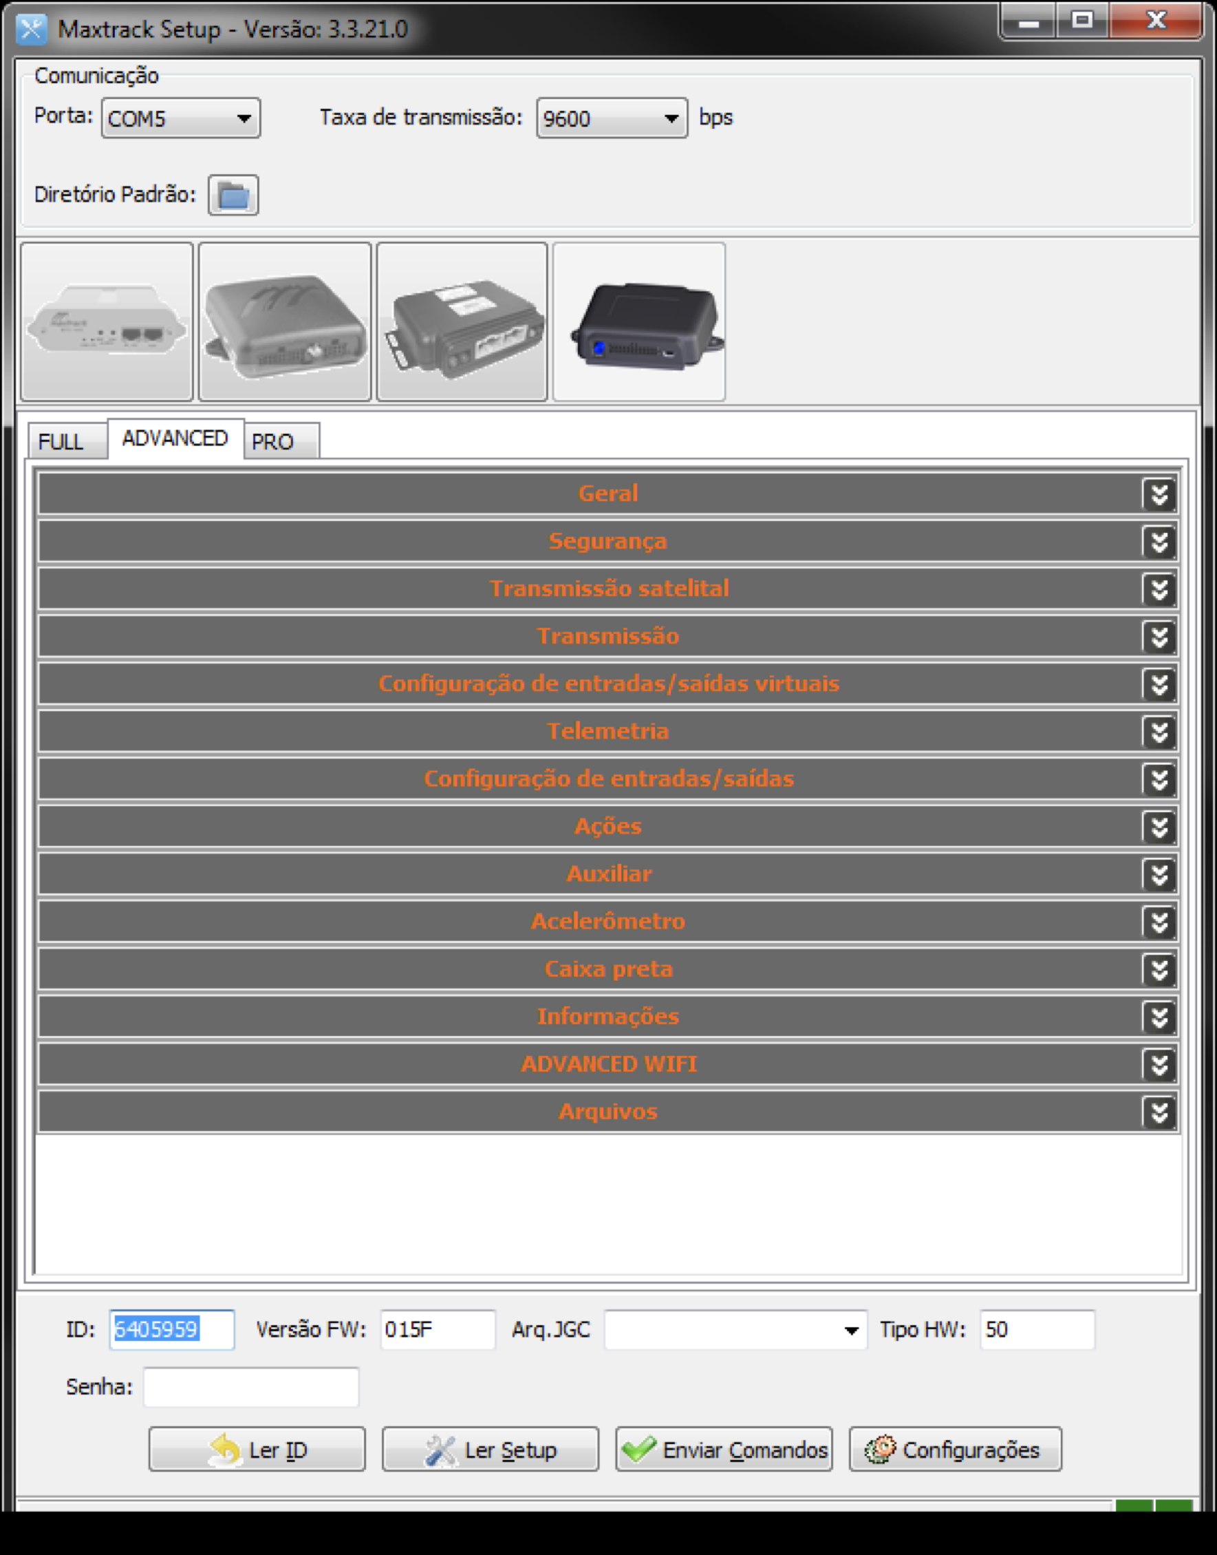Click the Maxtrack Setup title bar app icon

click(x=32, y=29)
